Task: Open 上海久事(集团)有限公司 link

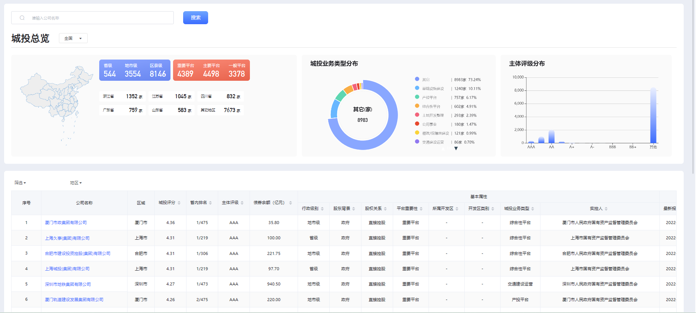Action: pos(67,238)
